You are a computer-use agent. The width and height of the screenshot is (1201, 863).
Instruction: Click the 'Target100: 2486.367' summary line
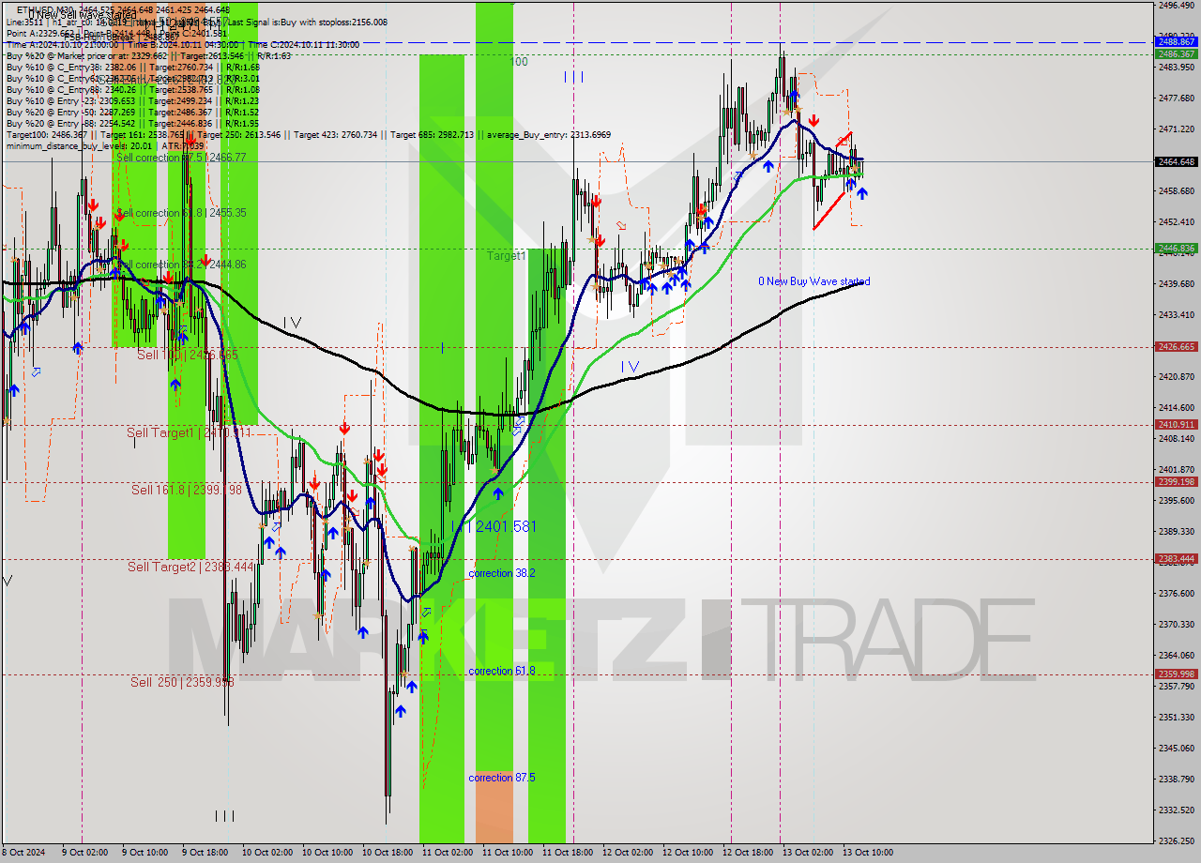[x=309, y=135]
